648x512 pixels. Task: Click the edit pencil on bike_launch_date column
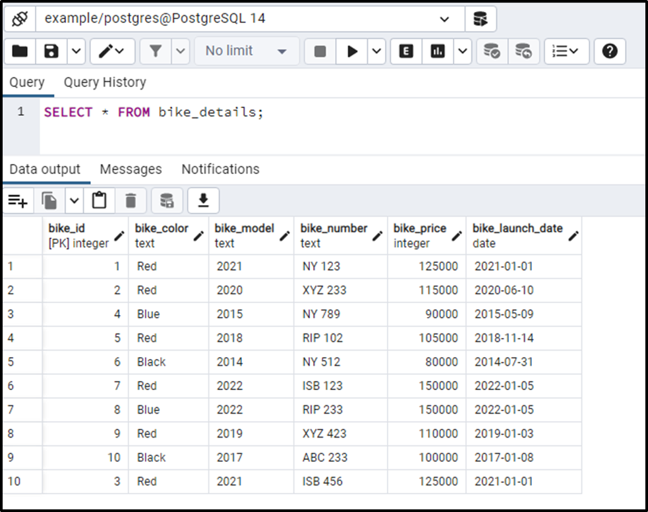[x=574, y=236]
